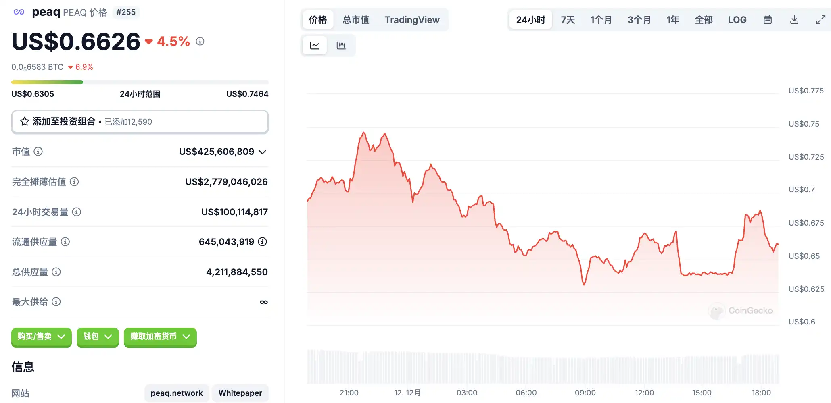Image resolution: width=831 pixels, height=403 pixels.
Task: Open the Whitepaper link
Action: pos(240,393)
